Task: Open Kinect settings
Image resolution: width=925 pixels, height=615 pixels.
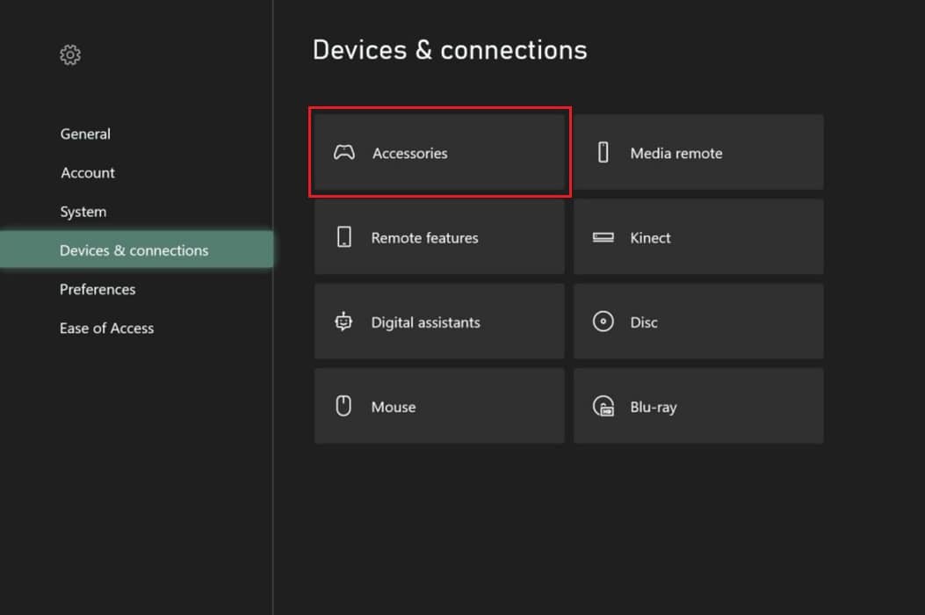Action: pyautogui.click(x=698, y=237)
